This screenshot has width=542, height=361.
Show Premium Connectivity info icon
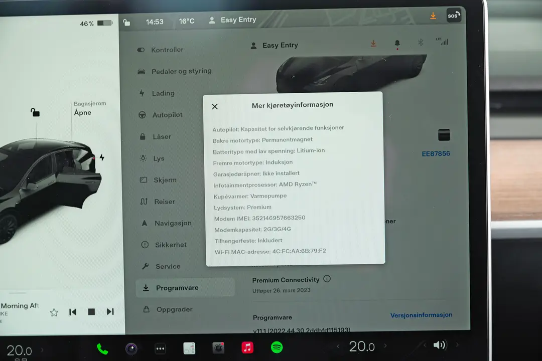click(327, 279)
